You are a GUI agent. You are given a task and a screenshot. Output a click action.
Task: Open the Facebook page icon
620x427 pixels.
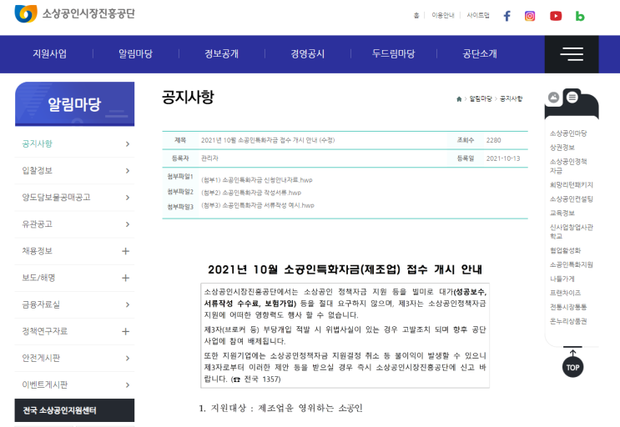point(507,16)
